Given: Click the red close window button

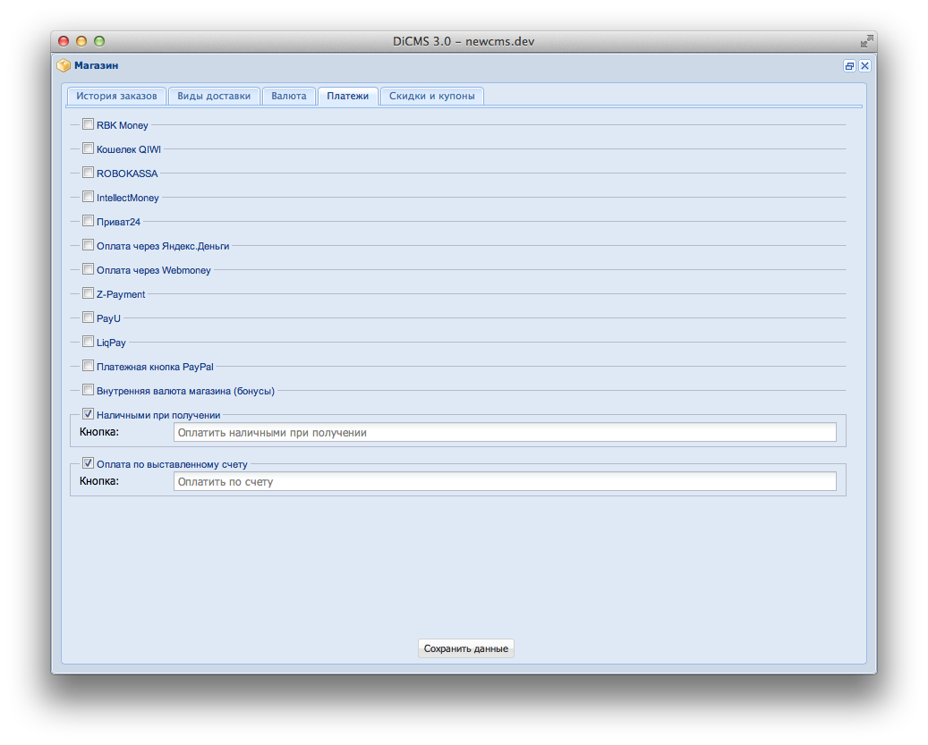Looking at the screenshot, I should (x=64, y=41).
